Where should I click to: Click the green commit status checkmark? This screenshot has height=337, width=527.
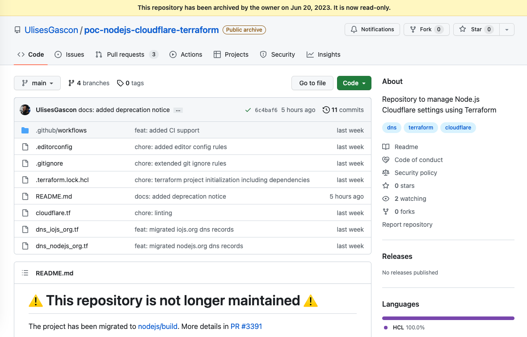[x=248, y=110]
